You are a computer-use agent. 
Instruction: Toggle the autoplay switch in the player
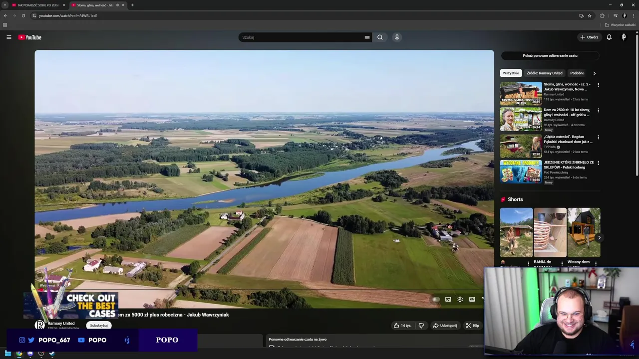point(436,299)
